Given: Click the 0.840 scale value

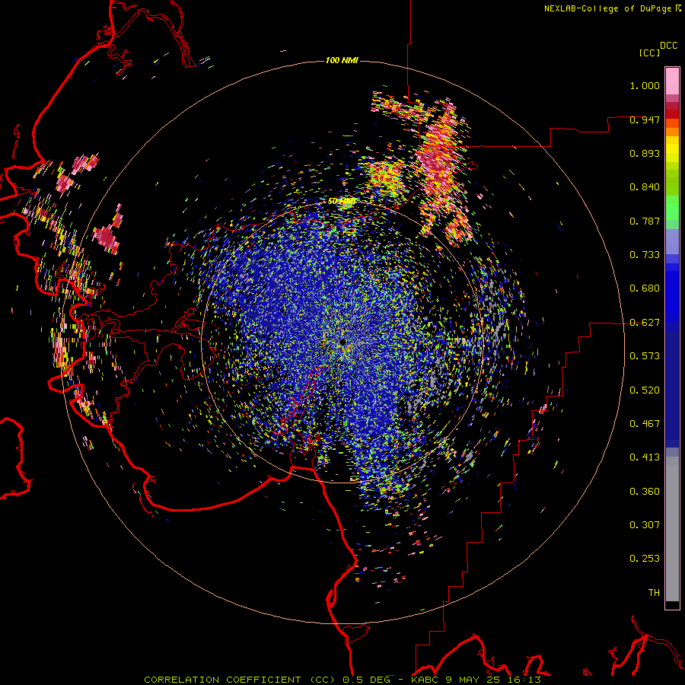Looking at the screenshot, I should pos(645,187).
